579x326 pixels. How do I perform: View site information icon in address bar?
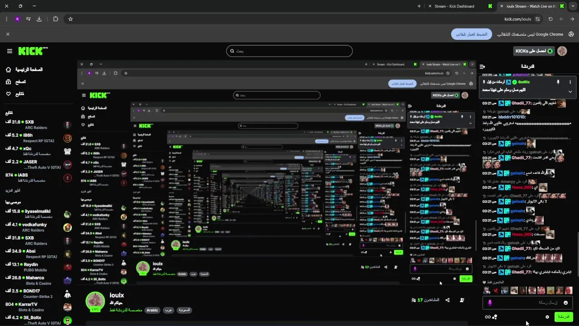point(537,19)
